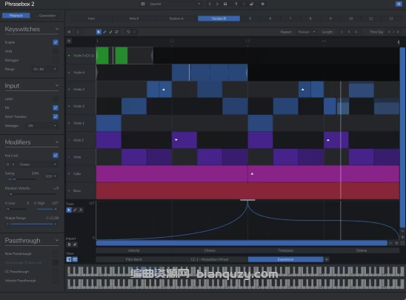The width and height of the screenshot is (406, 300).
Task: Enable Velocity Passthrough checkbox
Action: tap(56, 280)
